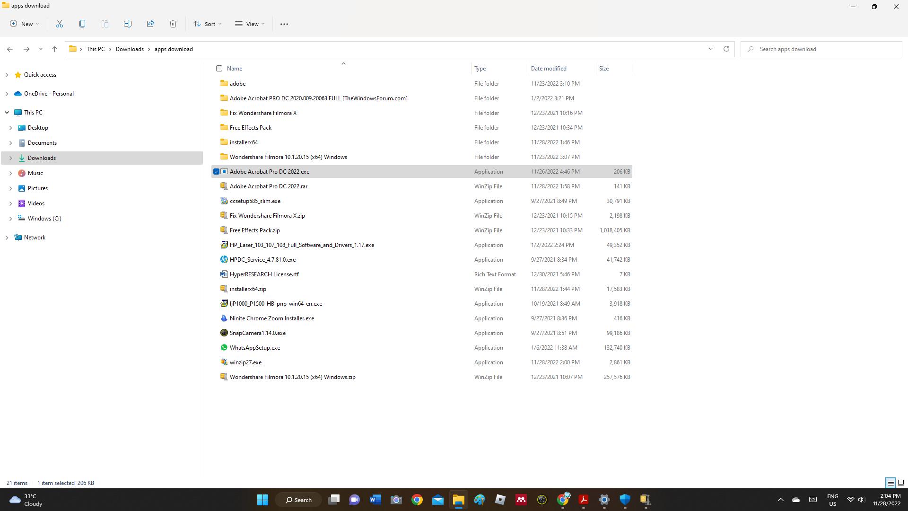
Task: Click the Copy icon in toolbar
Action: coord(82,24)
